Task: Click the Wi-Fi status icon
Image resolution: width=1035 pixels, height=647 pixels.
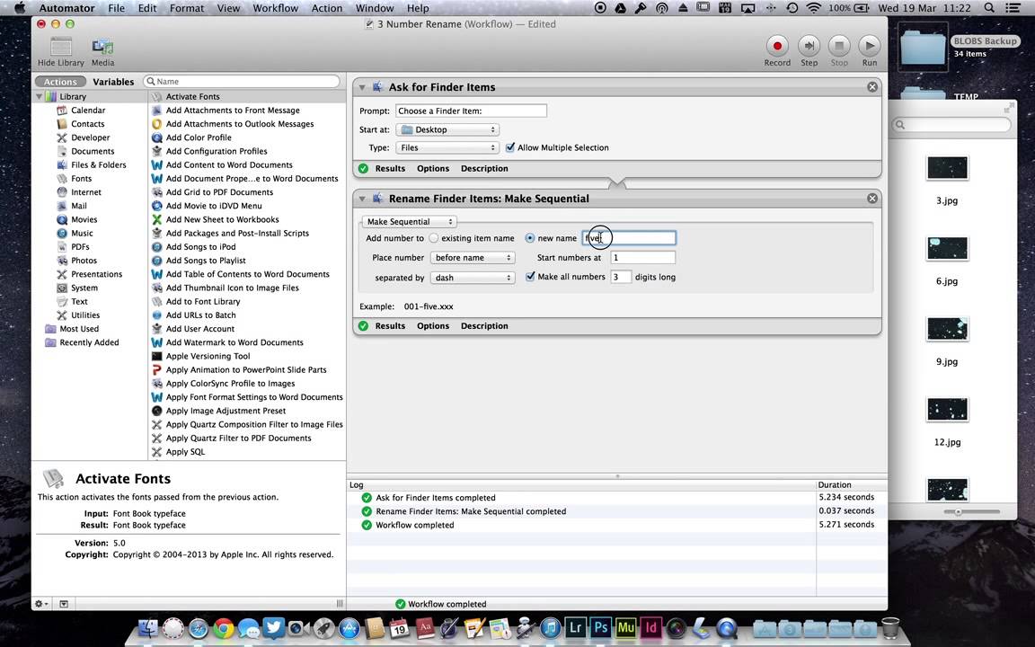Action: 813,8
